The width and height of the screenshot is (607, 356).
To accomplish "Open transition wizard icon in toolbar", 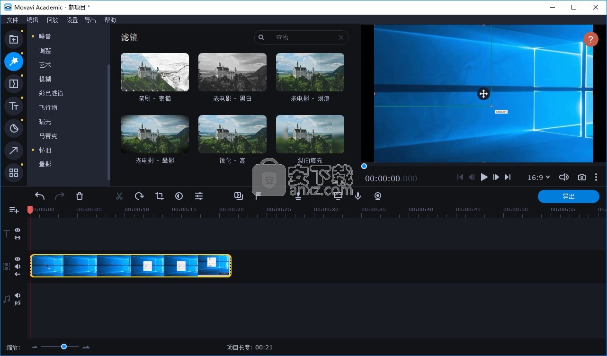I will [238, 196].
